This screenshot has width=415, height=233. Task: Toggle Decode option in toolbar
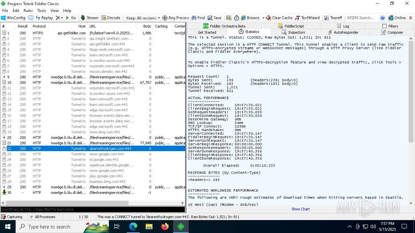tap(111, 18)
